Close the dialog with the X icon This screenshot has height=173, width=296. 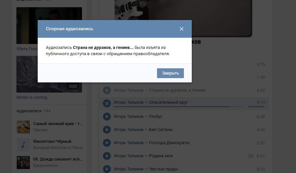click(181, 29)
